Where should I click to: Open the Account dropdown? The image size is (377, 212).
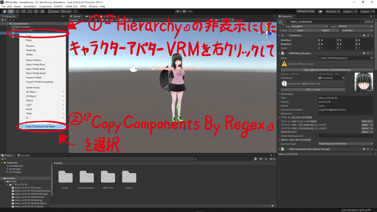point(333,11)
